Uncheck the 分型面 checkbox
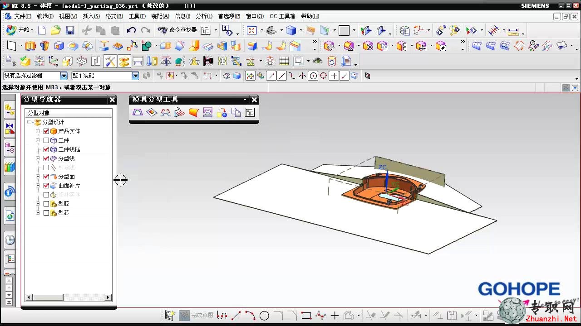The height and width of the screenshot is (326, 581). coord(46,177)
